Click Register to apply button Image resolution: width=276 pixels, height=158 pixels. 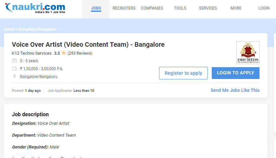[x=183, y=73]
